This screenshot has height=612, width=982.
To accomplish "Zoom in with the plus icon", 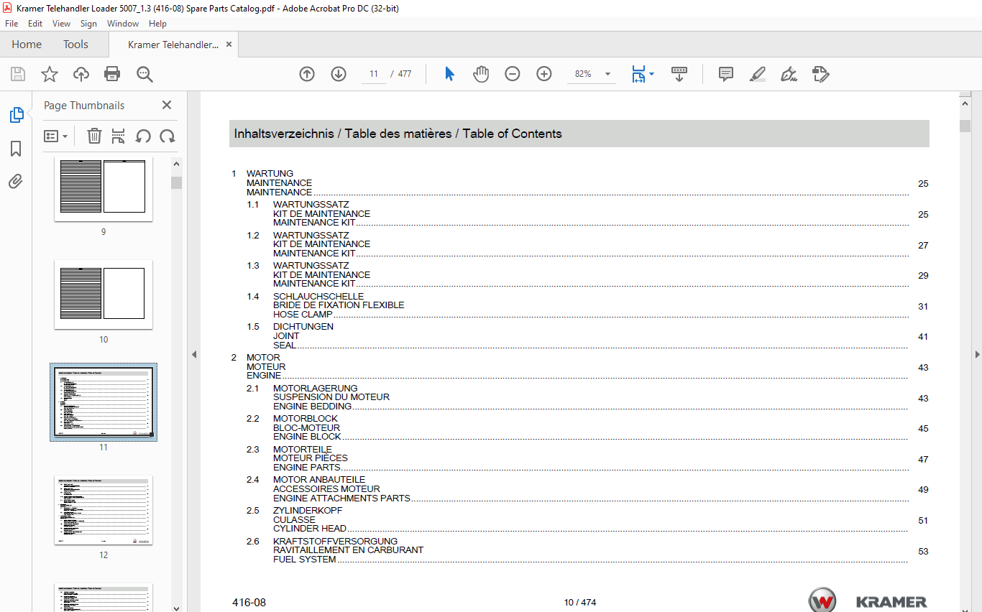I will pyautogui.click(x=544, y=74).
